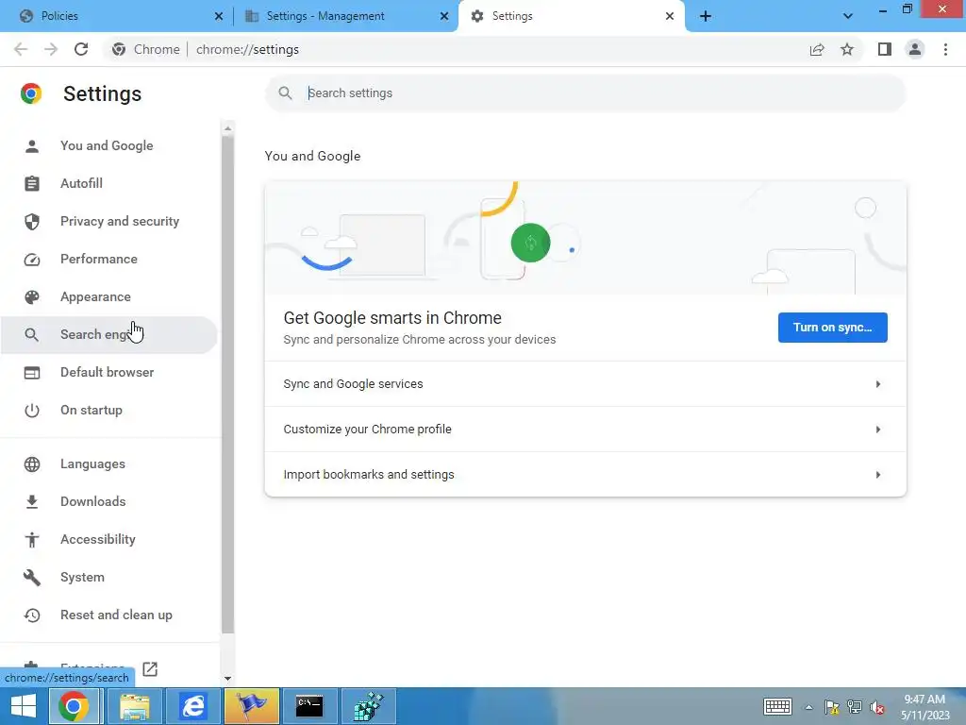Bookmark this page with the star icon
This screenshot has height=725, width=966.
tap(847, 49)
